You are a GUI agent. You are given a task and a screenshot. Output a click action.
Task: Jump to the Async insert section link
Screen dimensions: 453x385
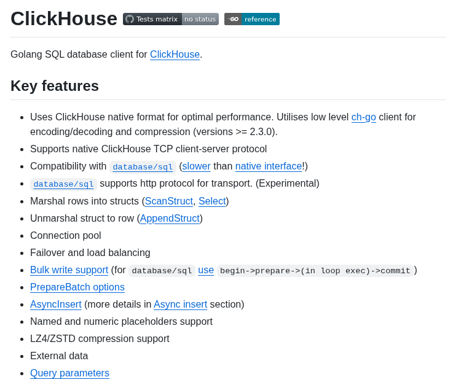181,304
